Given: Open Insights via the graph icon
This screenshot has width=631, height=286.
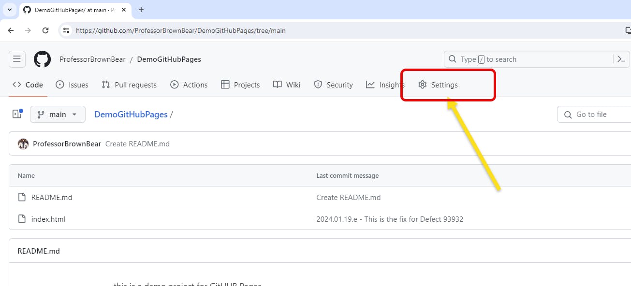Looking at the screenshot, I should (371, 85).
